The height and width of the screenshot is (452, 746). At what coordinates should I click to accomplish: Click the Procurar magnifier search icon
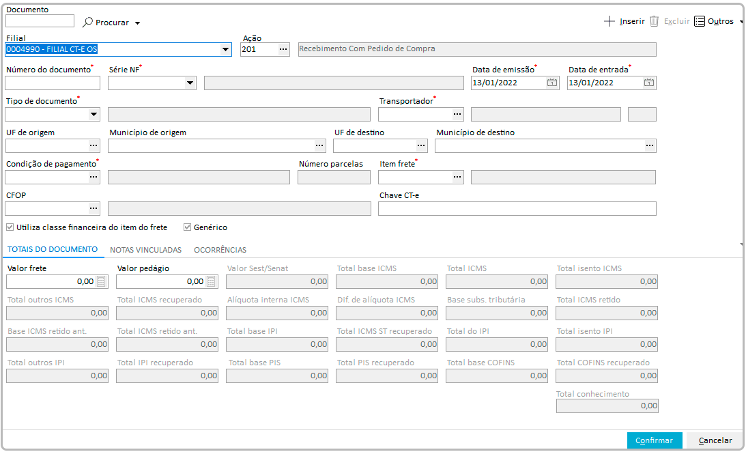coord(87,22)
